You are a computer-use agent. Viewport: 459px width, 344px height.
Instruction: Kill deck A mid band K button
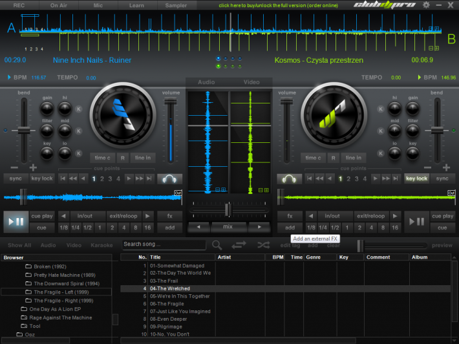tap(78, 131)
